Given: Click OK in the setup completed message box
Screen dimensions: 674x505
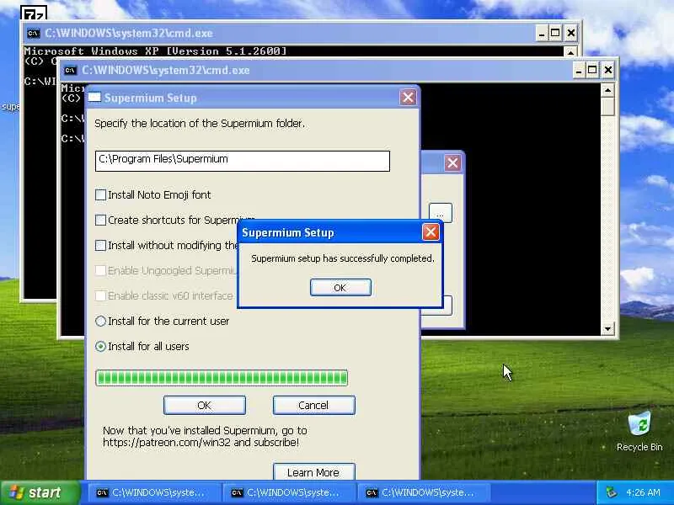Looking at the screenshot, I should [340, 287].
